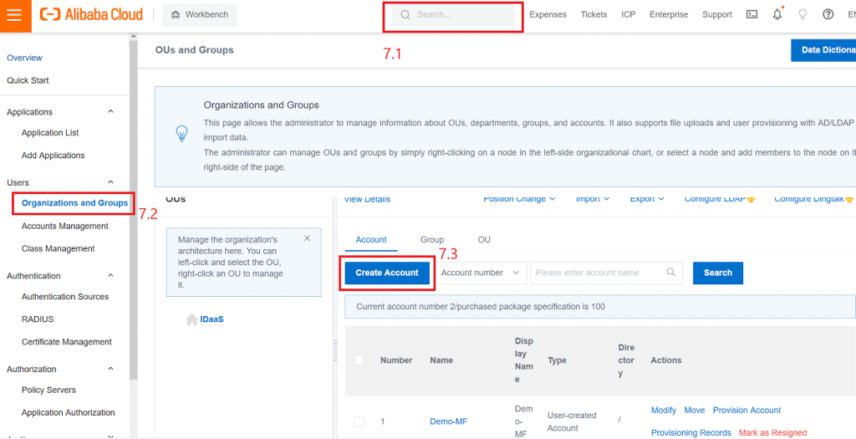Click the User-created Account type cell

pyautogui.click(x=572, y=421)
